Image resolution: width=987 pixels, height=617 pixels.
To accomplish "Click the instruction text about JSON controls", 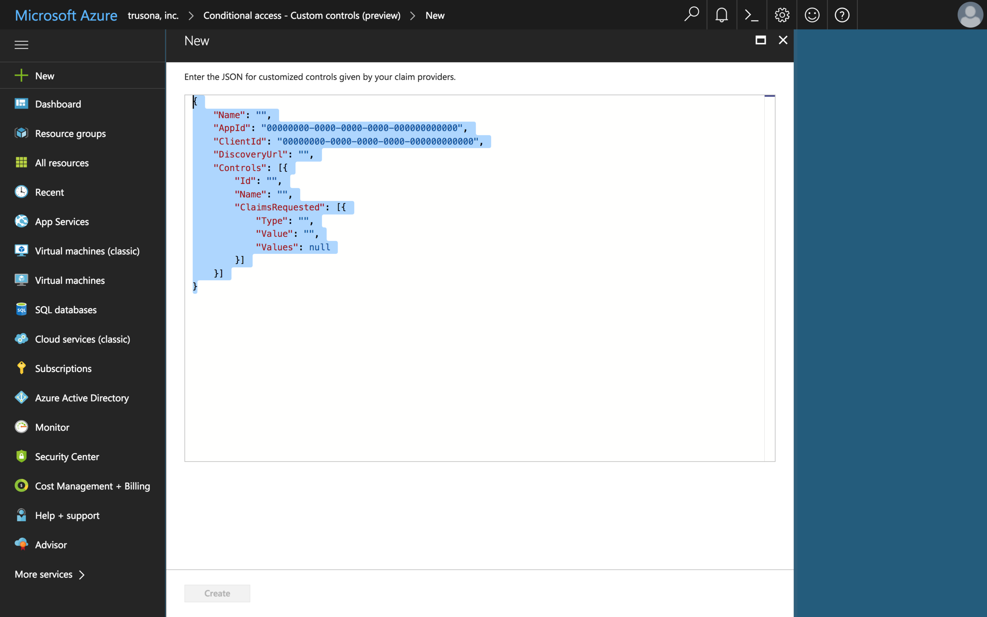I will (320, 77).
